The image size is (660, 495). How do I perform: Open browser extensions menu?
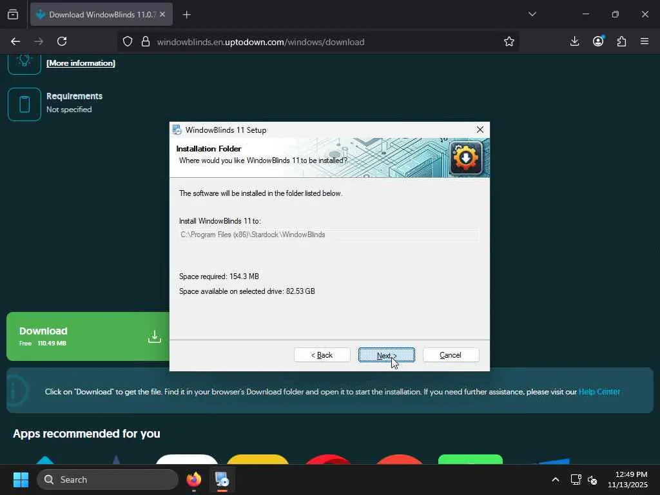tap(621, 41)
